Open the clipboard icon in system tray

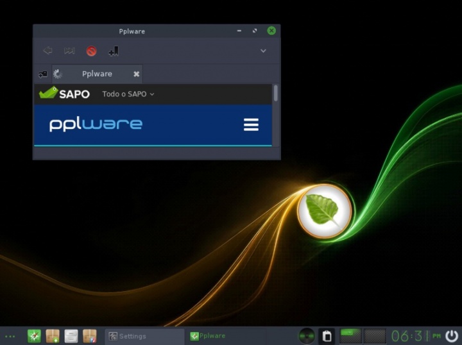click(x=327, y=335)
